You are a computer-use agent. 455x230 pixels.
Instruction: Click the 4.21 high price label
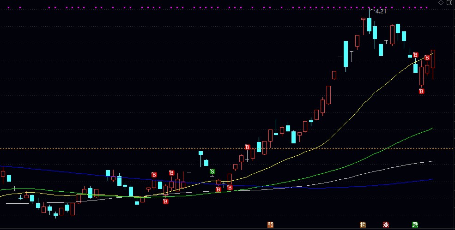(x=381, y=12)
